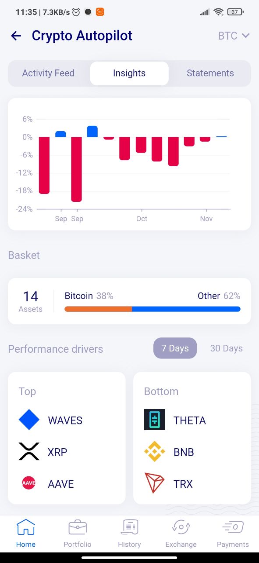Screen dimensions: 259x563
Task: Tap the XRP logo icon
Action: [x=29, y=452]
